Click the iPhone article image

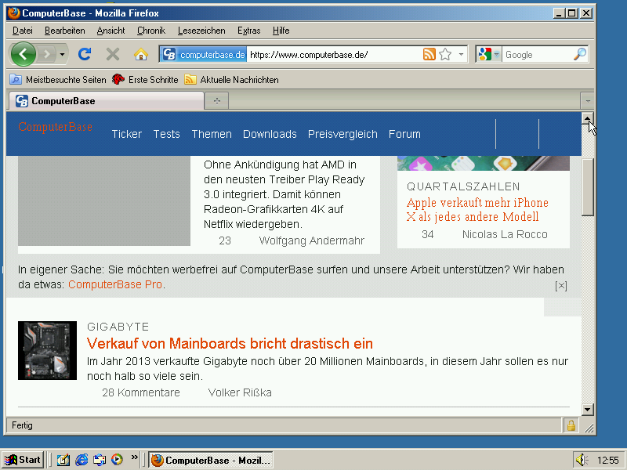[484, 163]
